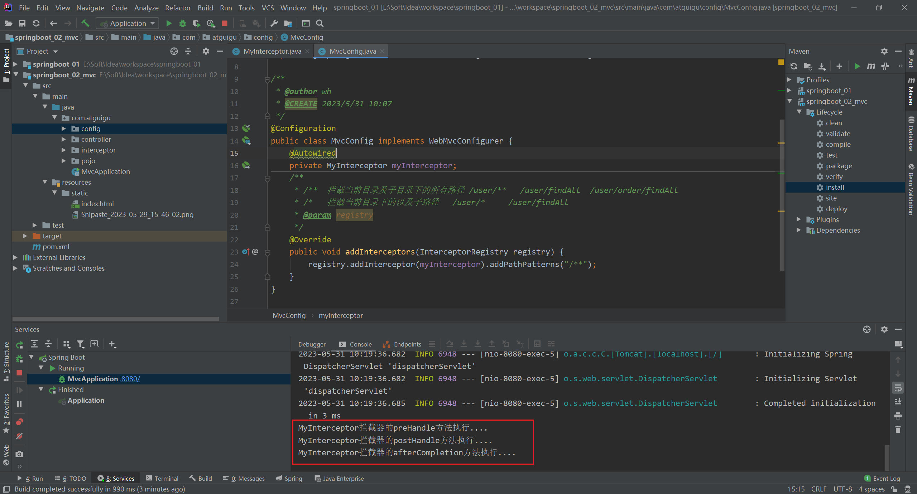Image resolution: width=917 pixels, height=494 pixels.
Task: Open the VCS menu
Action: click(268, 8)
